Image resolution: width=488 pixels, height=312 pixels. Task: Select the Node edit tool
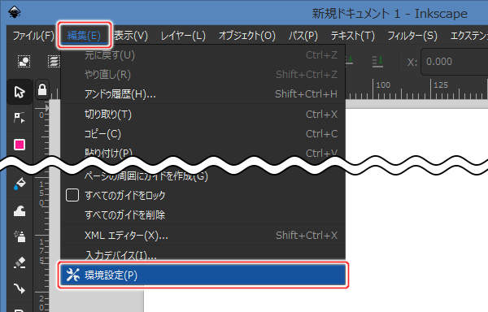click(20, 118)
